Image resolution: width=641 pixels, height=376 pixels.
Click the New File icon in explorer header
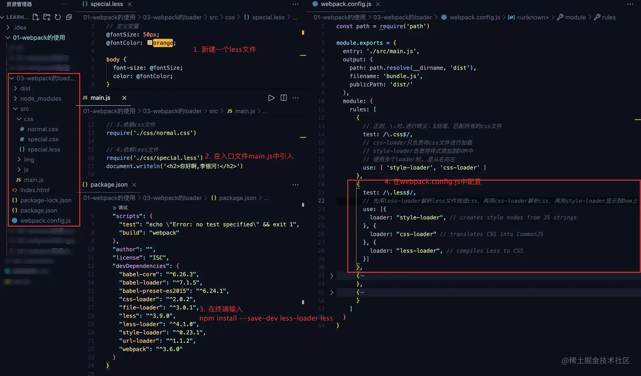point(36,17)
